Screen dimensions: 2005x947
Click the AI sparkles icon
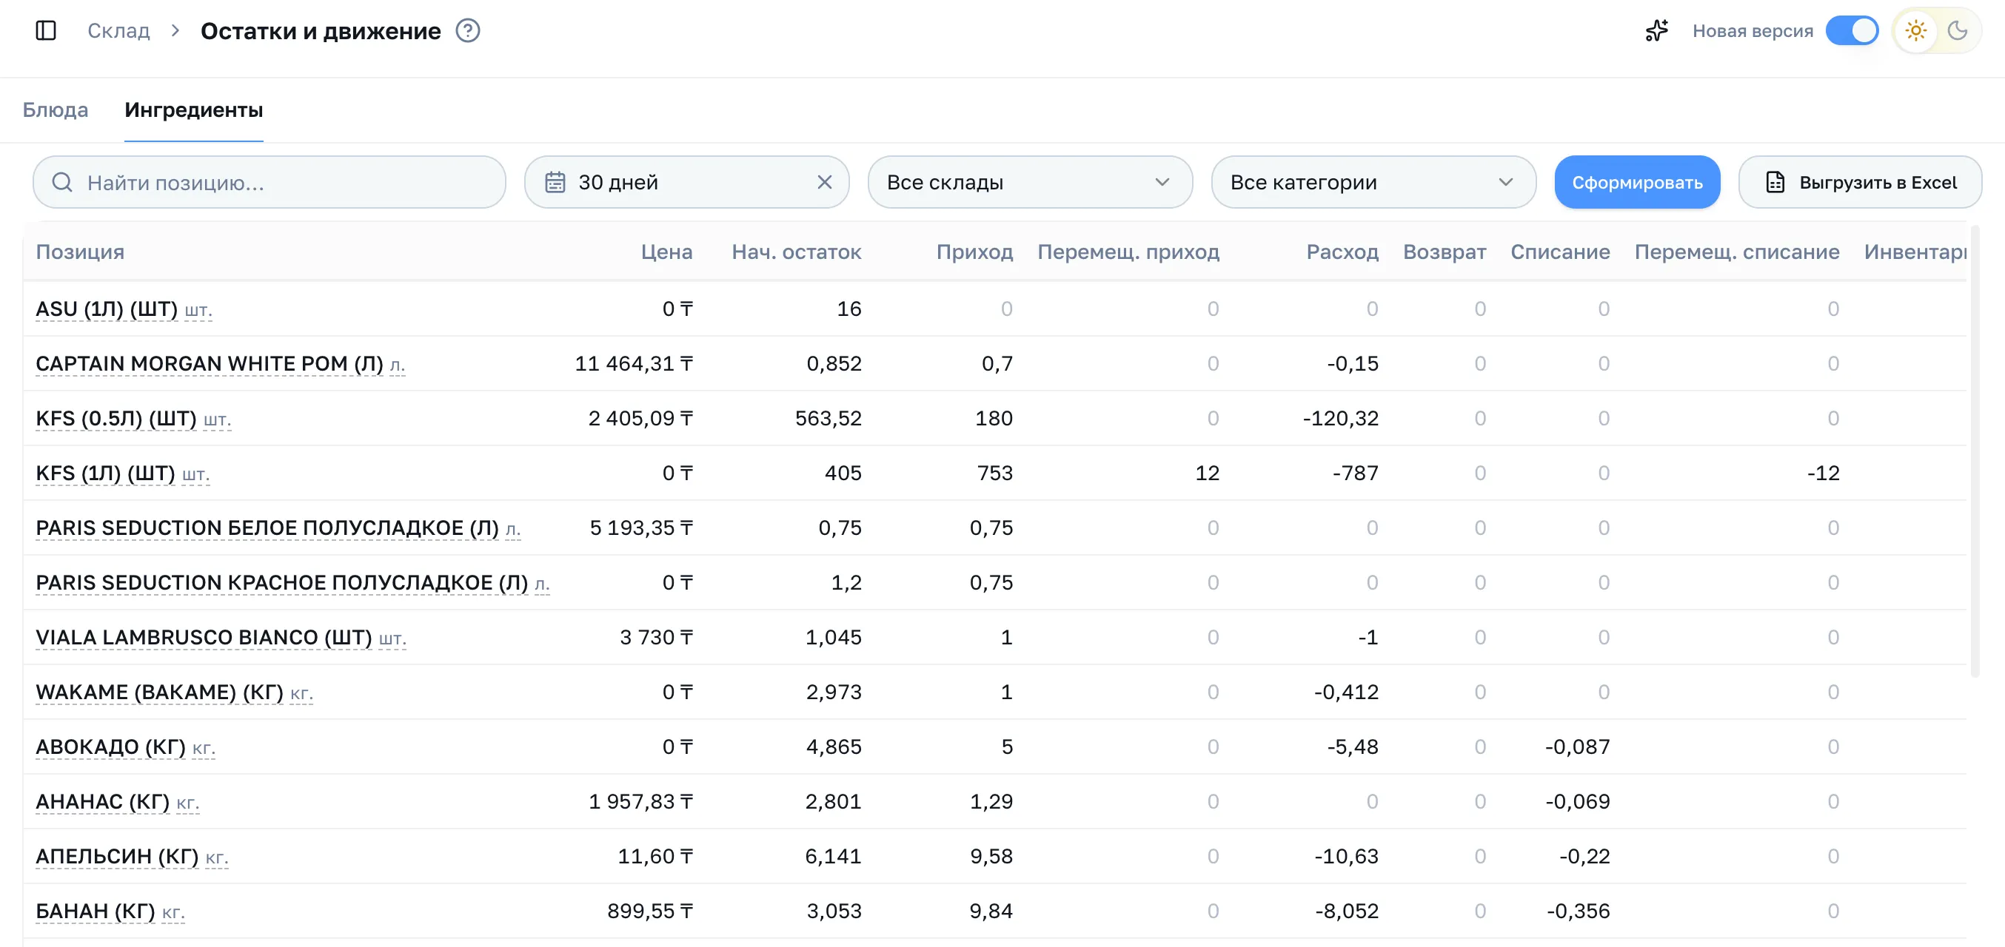pyautogui.click(x=1656, y=30)
